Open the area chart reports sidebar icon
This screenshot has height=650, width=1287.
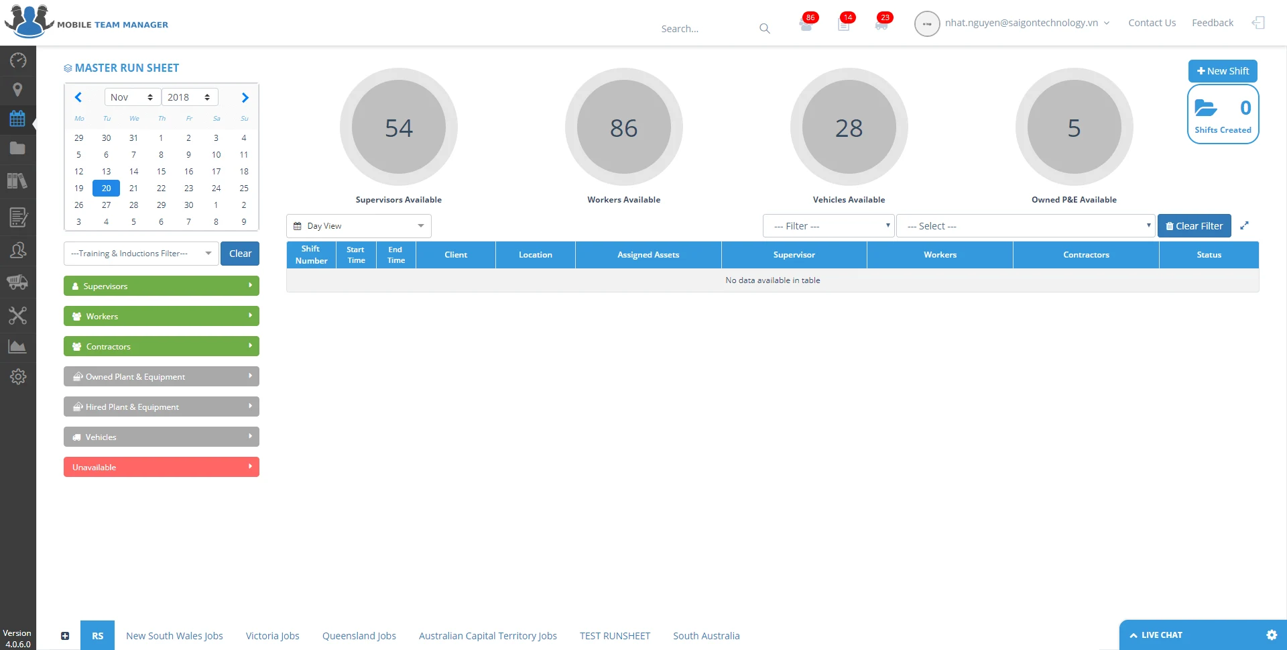click(x=18, y=346)
